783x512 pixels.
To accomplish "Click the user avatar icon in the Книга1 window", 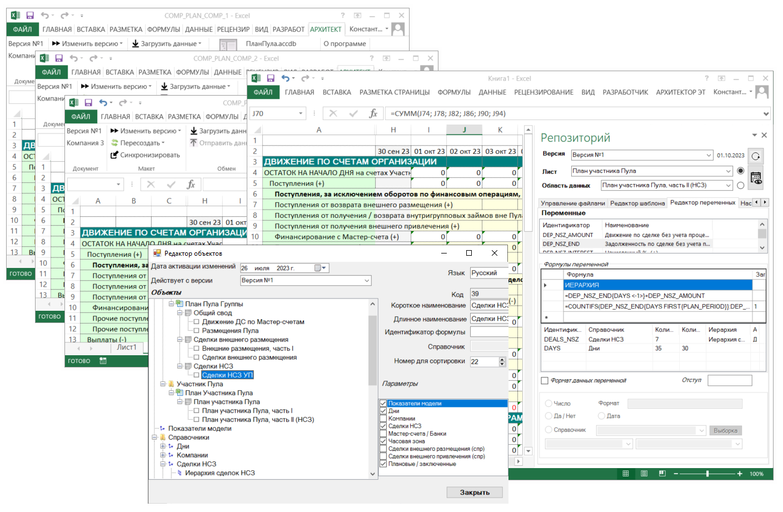I will point(762,92).
